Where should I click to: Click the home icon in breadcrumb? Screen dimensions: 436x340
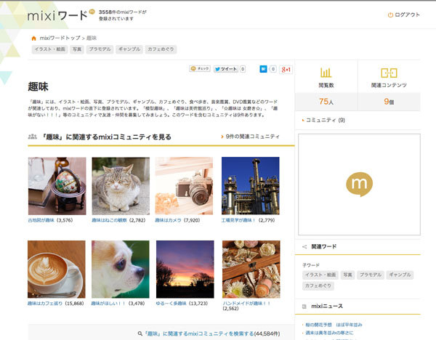(33, 37)
